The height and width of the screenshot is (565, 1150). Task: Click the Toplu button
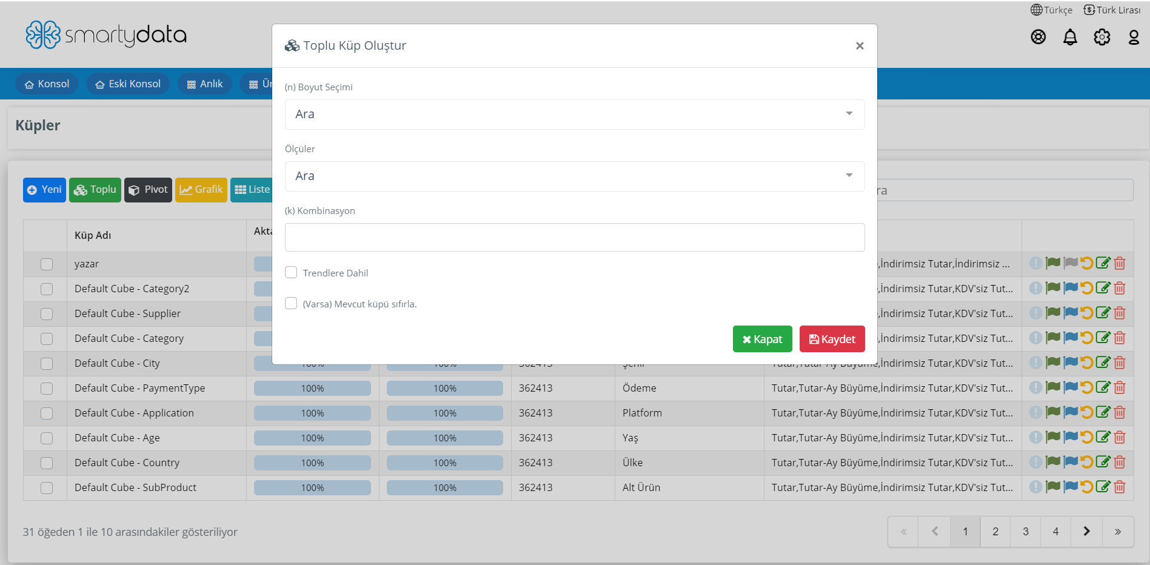(95, 190)
